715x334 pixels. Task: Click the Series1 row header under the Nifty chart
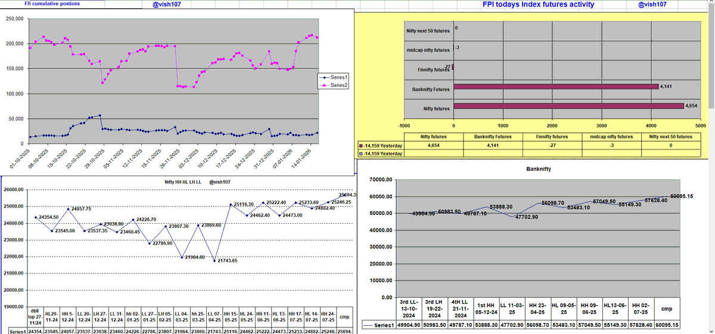tap(17, 330)
